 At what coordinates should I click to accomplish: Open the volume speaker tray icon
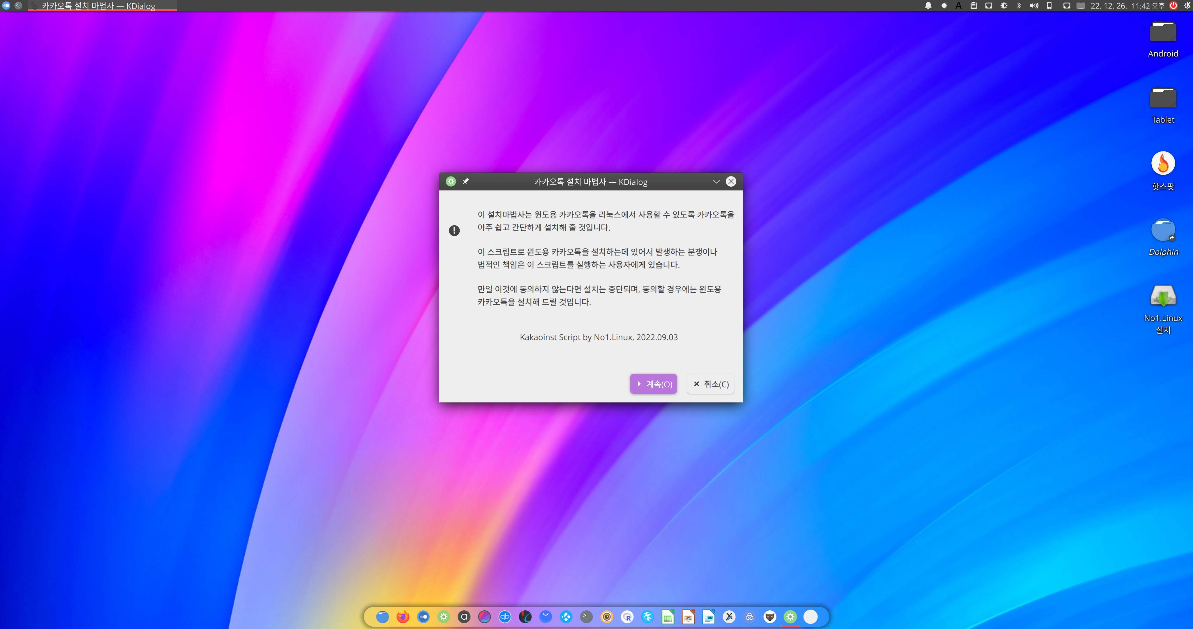(x=1034, y=6)
